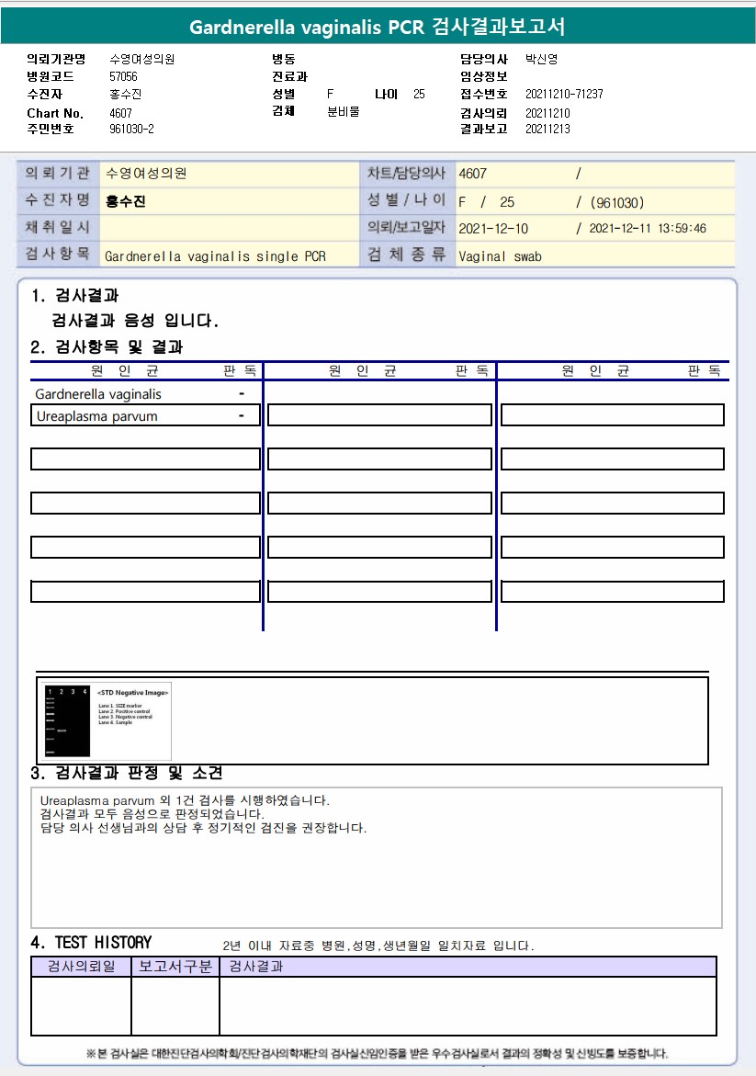The image size is (756, 1076).
Task: Click the 접수번호 value 20211210-71237
Action: pos(564,94)
